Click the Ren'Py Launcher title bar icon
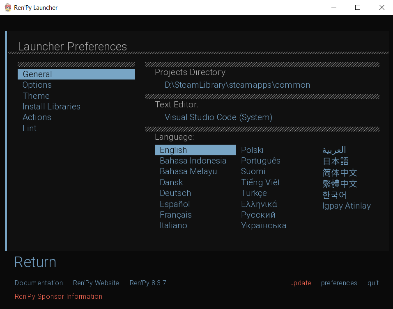 tap(8, 7)
